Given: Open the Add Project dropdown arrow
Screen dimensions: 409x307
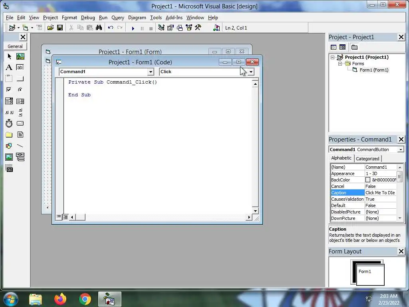Looking at the screenshot, I should (18, 28).
